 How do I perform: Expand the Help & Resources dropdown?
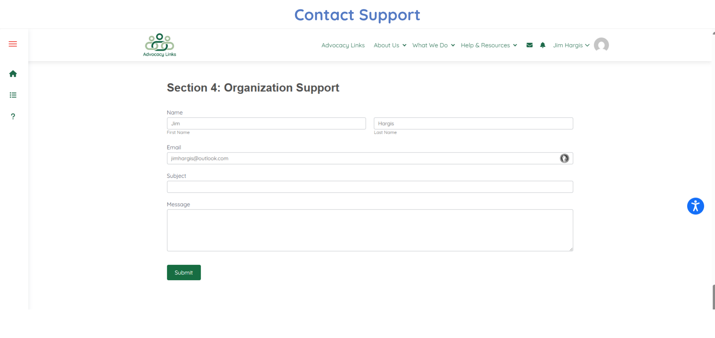(x=489, y=45)
